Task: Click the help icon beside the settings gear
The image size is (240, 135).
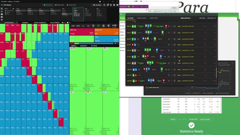Action: (x=111, y=5)
